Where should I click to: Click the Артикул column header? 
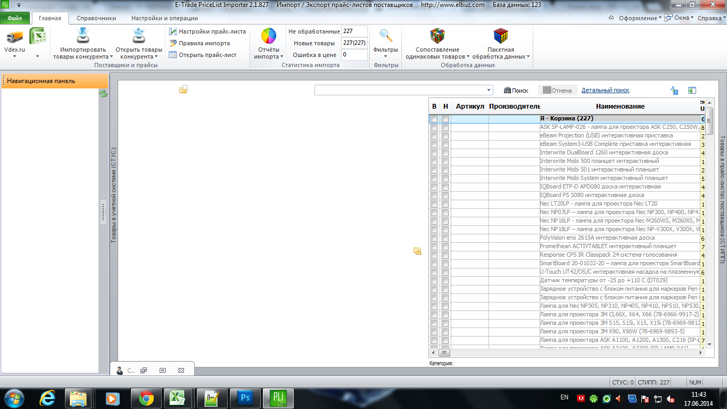click(x=470, y=107)
